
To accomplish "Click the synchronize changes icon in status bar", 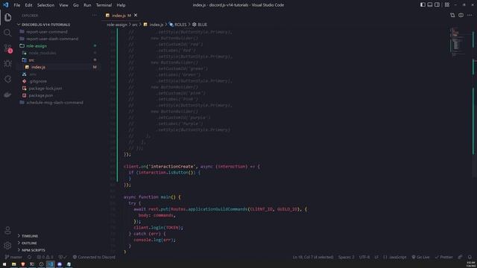I will (30, 257).
